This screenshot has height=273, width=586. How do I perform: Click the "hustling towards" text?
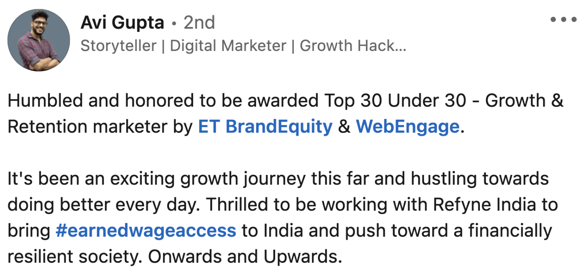479,179
